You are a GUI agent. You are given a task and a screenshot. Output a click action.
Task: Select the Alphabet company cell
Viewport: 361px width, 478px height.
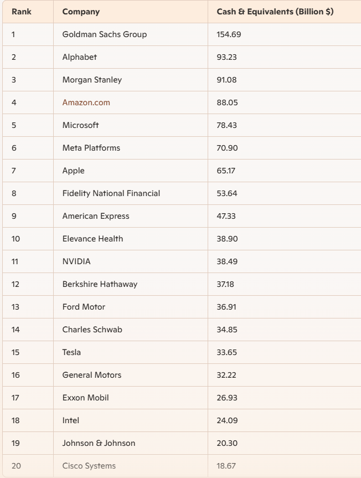(x=79, y=57)
